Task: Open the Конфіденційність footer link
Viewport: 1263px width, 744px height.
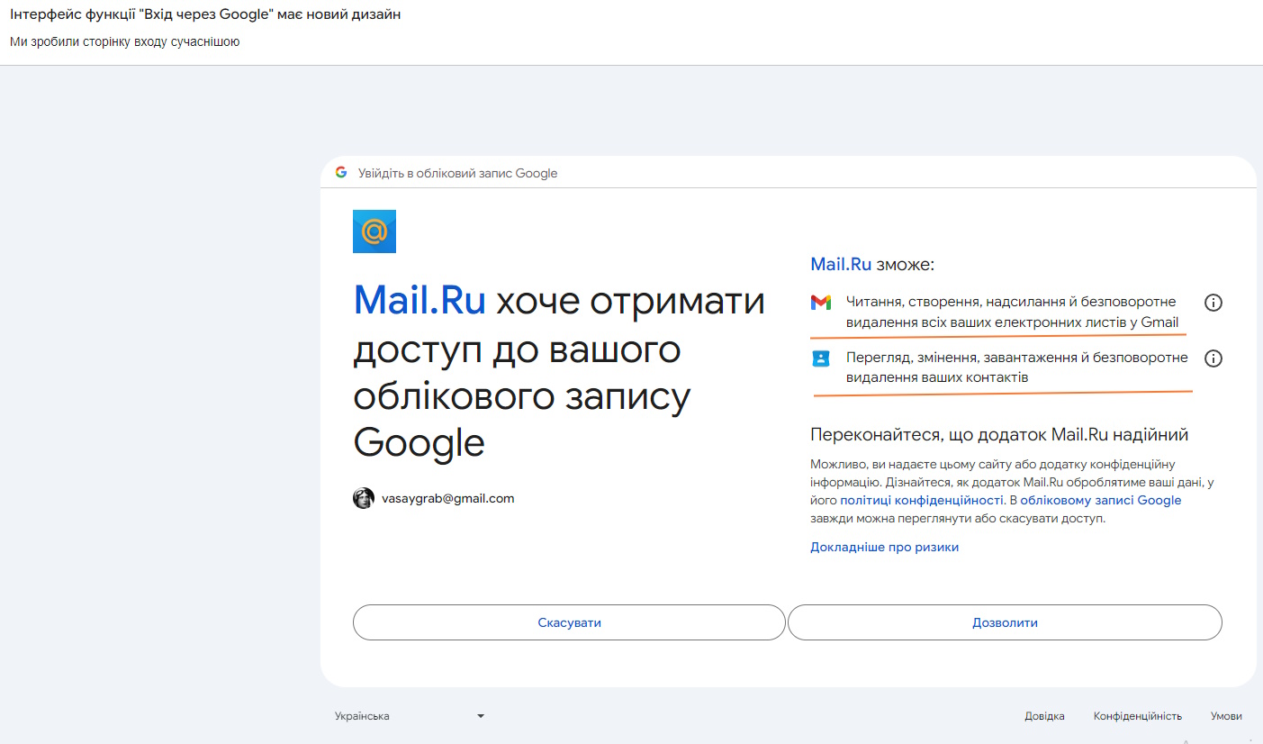Action: (1138, 716)
